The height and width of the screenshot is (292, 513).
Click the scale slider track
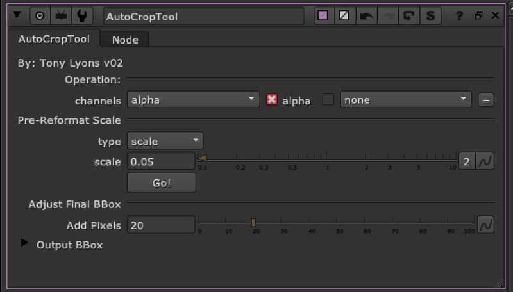point(326,159)
